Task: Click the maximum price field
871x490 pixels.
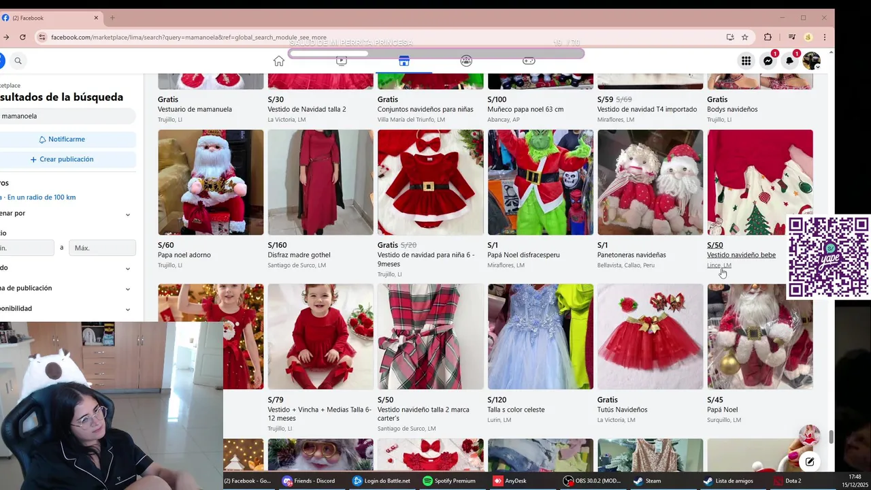Action: point(102,248)
